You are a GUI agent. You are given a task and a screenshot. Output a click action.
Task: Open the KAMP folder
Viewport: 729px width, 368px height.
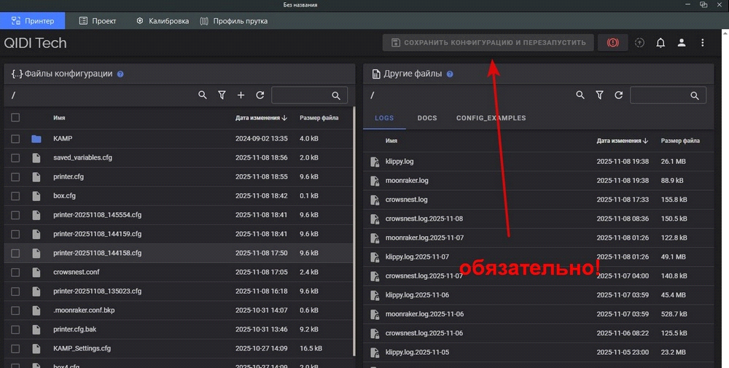coord(63,138)
